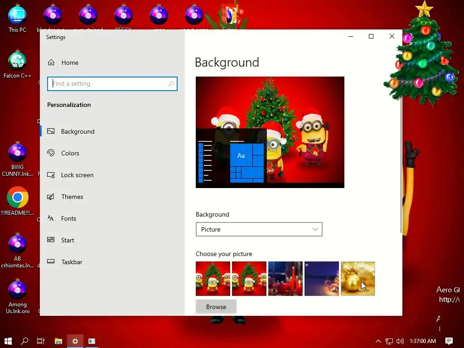Click the Colors palette icon

[x=51, y=153]
